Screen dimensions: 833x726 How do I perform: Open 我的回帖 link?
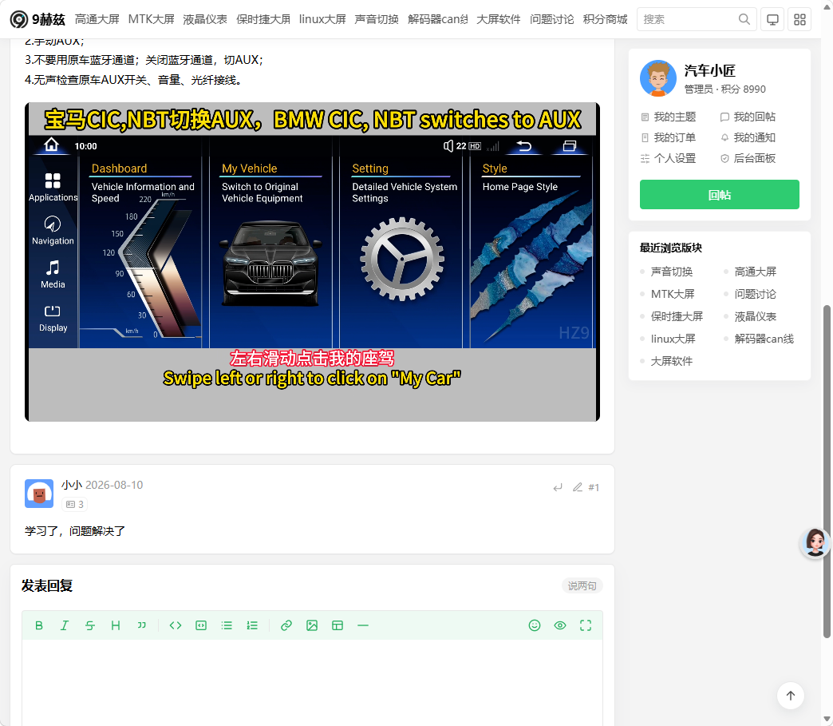click(748, 117)
